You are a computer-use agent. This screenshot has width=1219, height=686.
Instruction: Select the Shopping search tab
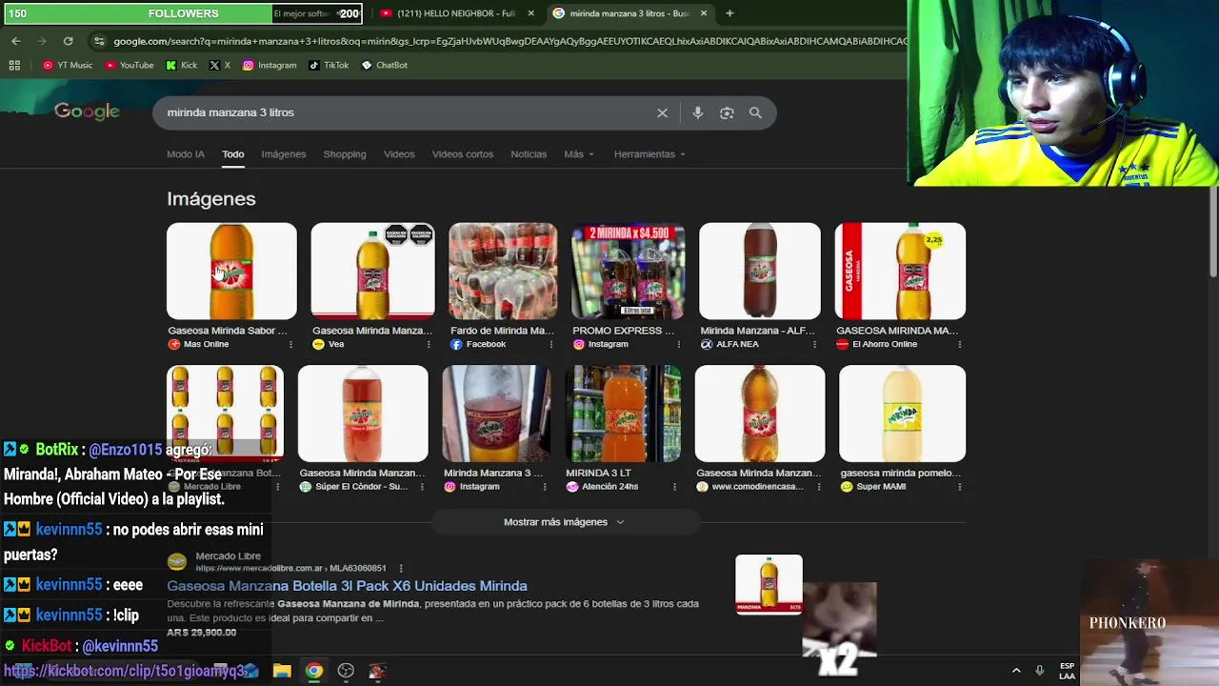[x=345, y=154]
